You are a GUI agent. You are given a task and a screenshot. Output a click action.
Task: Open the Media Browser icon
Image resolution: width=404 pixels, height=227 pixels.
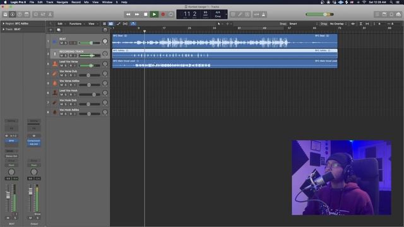pyautogui.click(x=398, y=15)
